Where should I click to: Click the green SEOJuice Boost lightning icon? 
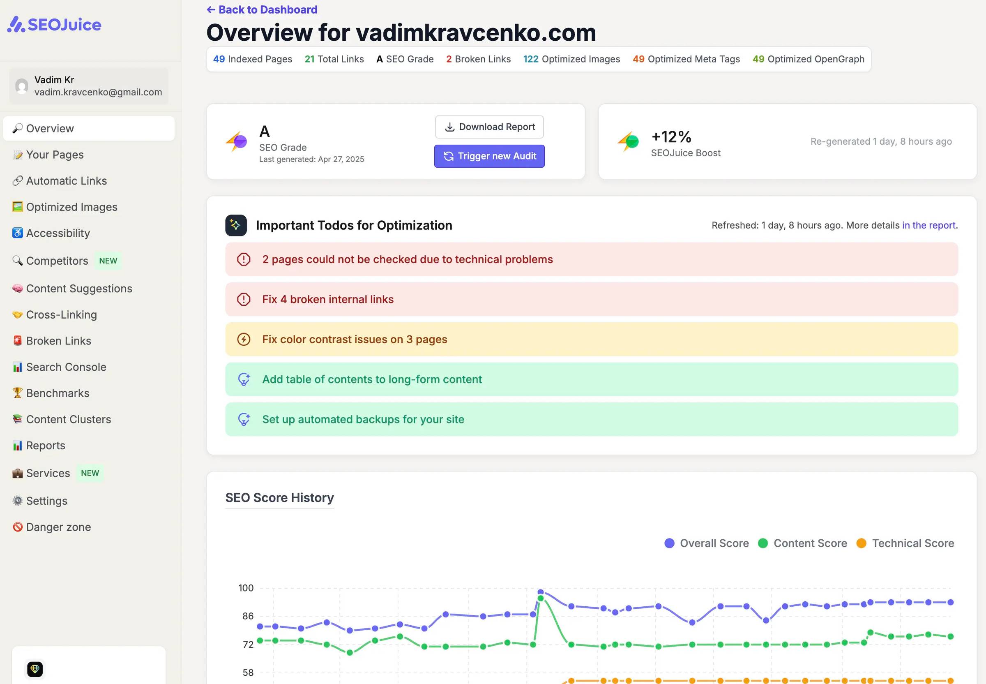[628, 141]
